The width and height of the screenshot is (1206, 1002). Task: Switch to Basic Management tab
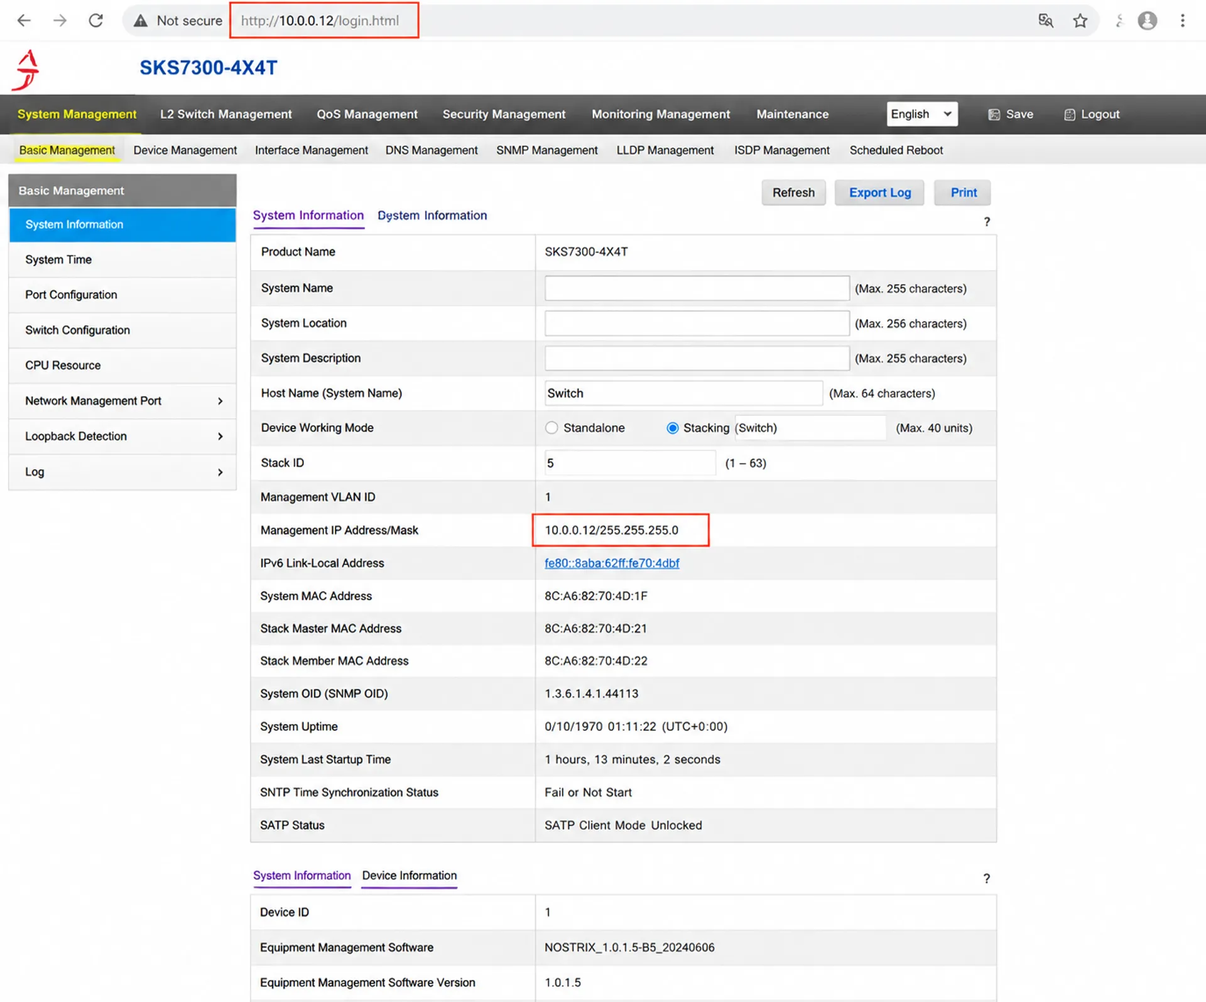point(67,151)
